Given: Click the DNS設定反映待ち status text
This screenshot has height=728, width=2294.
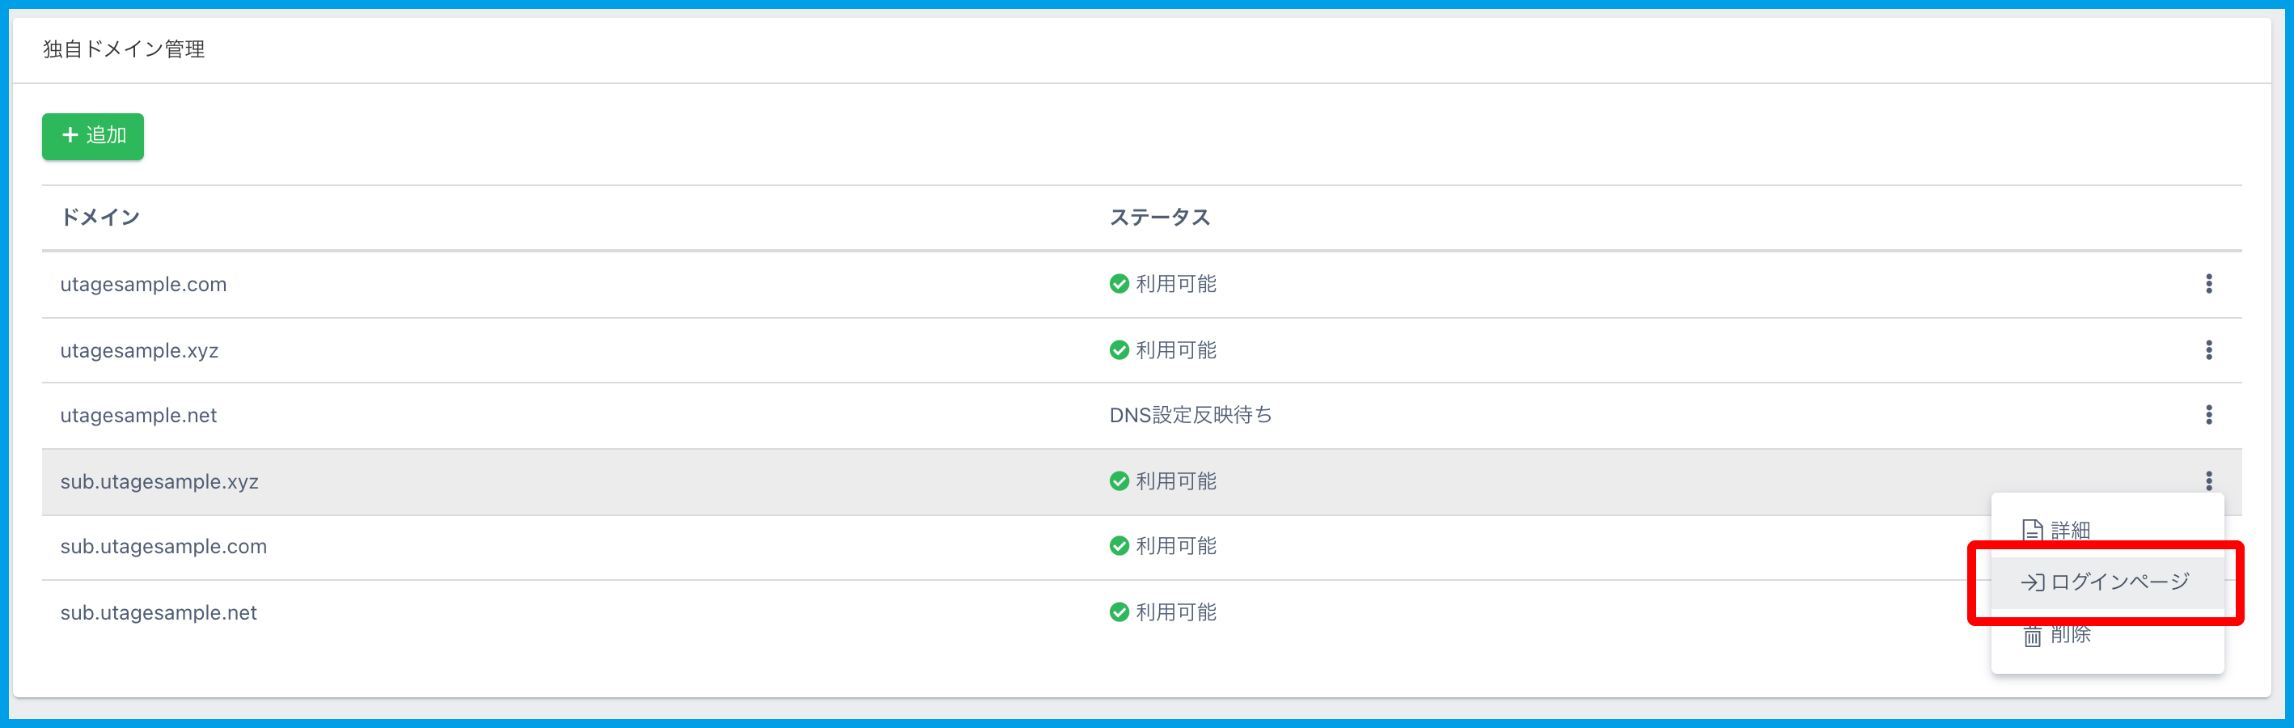Looking at the screenshot, I should 1190,415.
